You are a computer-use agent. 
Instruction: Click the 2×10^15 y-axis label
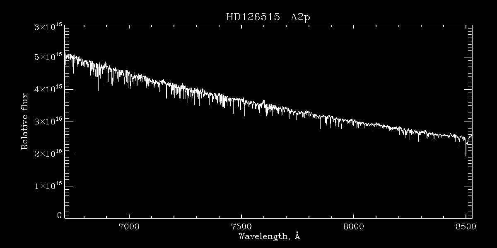click(x=48, y=153)
